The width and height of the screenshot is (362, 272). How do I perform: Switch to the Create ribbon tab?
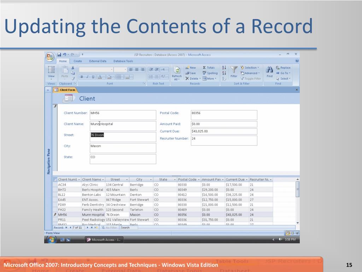(x=77, y=61)
